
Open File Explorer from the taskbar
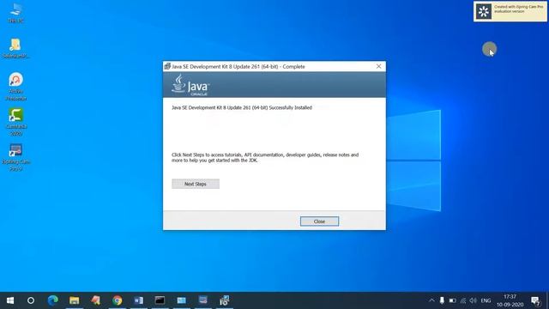[x=75, y=300]
